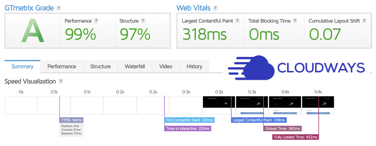Select the Summary tab
This screenshot has height=146, width=376.
(22, 67)
